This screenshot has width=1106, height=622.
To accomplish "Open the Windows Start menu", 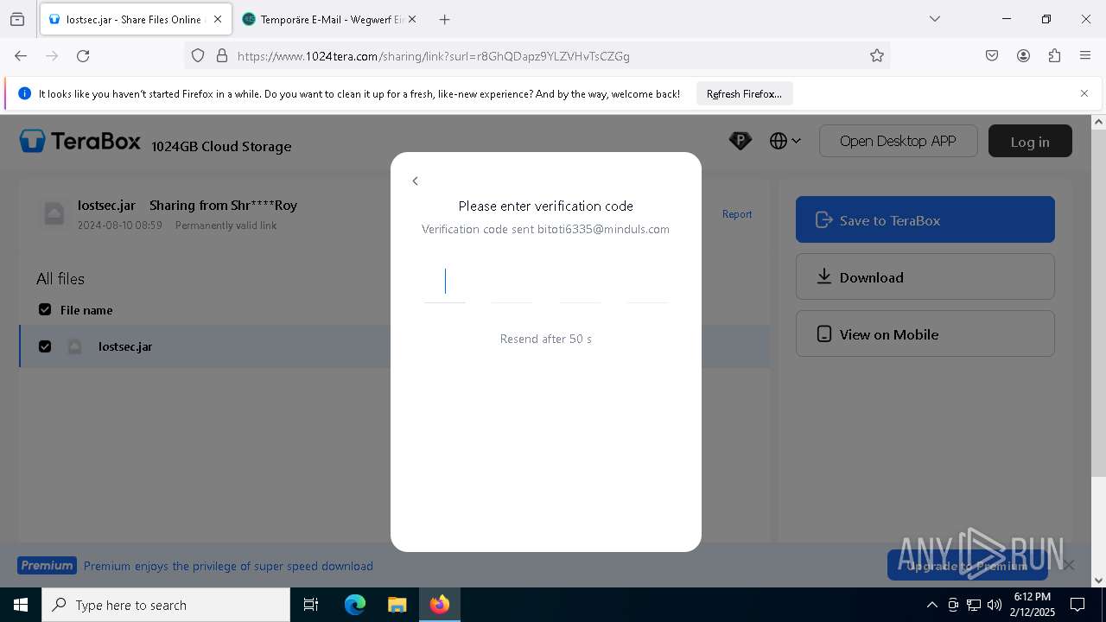I will tap(21, 605).
